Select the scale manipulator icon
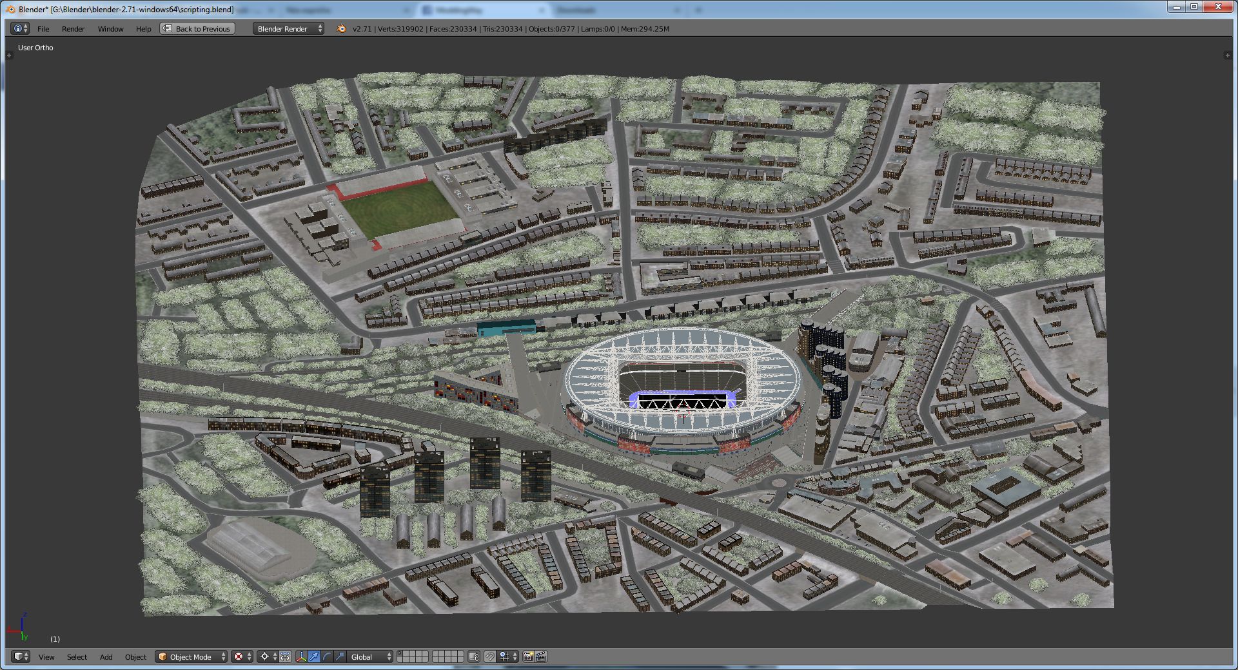 coord(340,656)
